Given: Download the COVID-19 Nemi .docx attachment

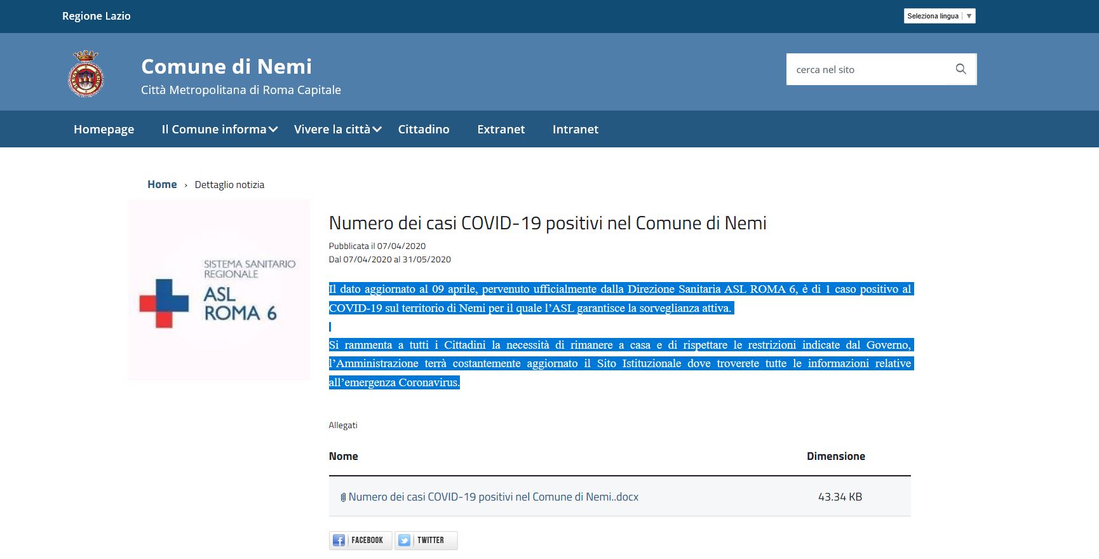Looking at the screenshot, I should coord(493,497).
